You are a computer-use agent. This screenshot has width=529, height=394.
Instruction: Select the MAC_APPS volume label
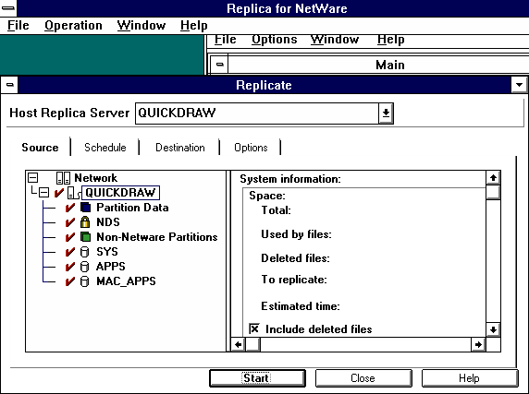coord(126,281)
